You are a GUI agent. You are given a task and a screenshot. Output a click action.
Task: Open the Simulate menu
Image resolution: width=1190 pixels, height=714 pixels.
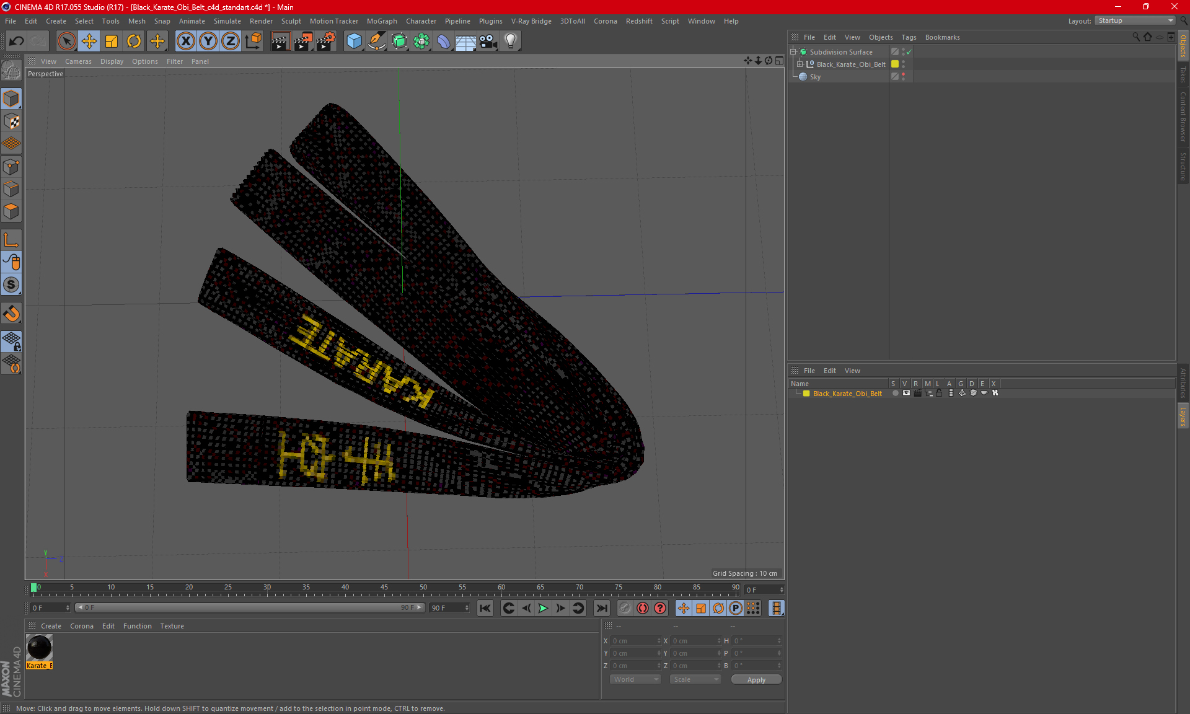coord(227,21)
